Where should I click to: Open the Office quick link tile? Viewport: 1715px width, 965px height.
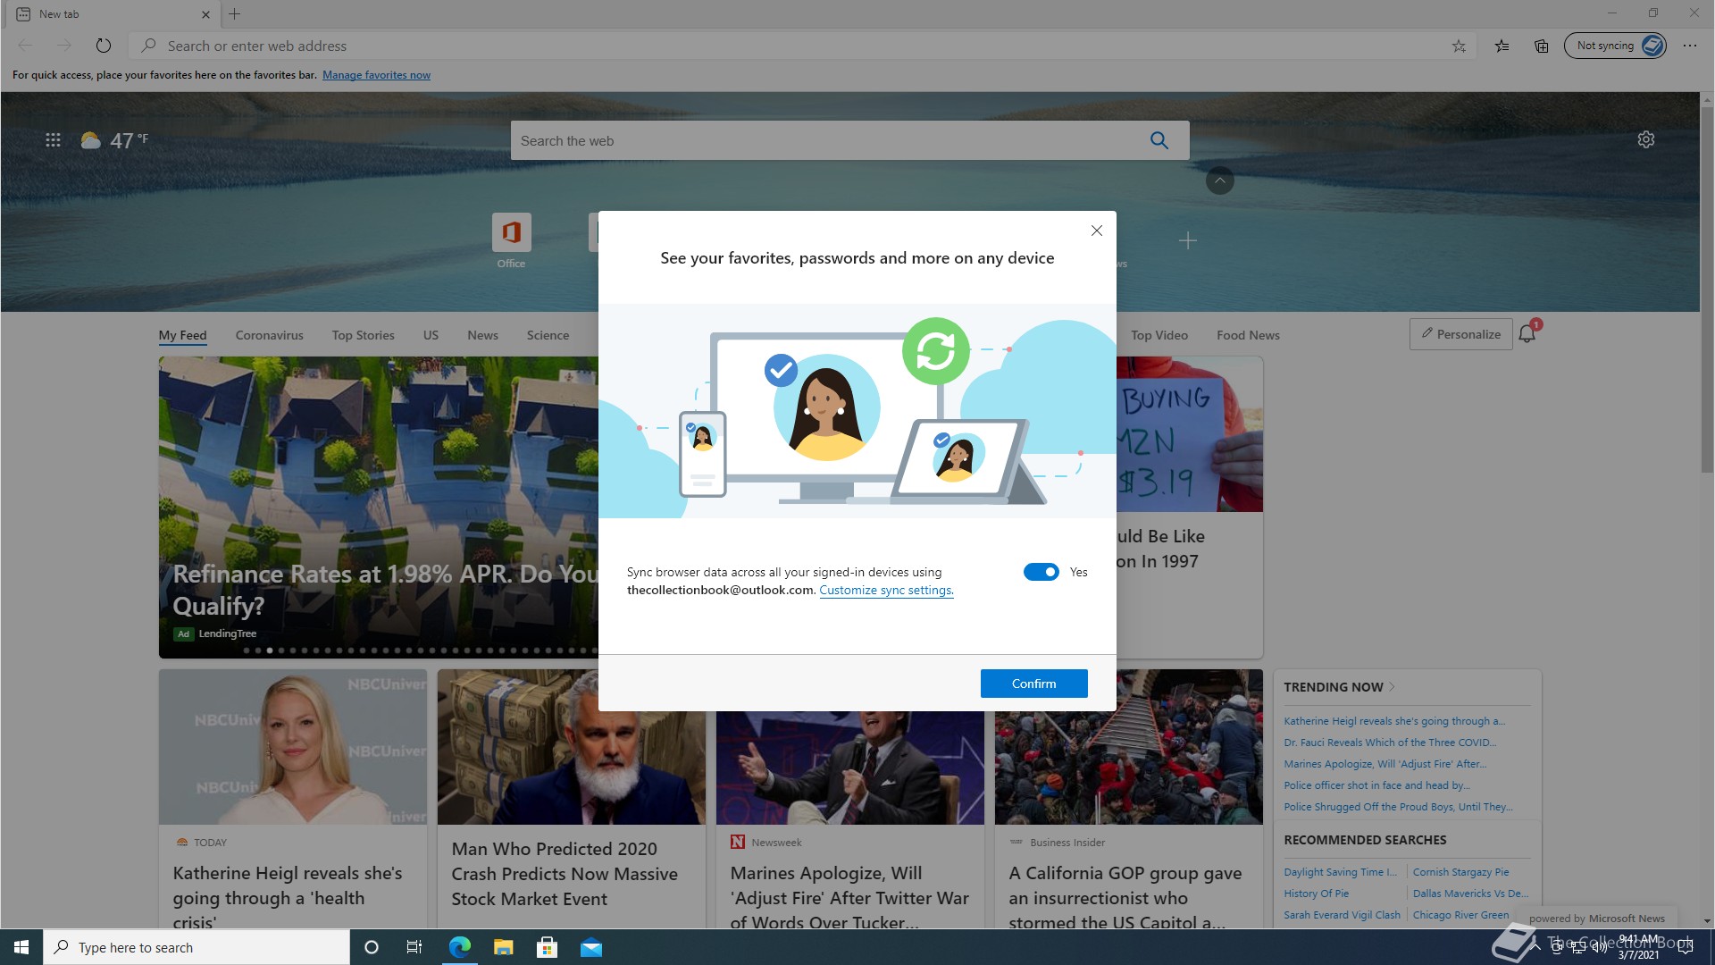pos(511,239)
